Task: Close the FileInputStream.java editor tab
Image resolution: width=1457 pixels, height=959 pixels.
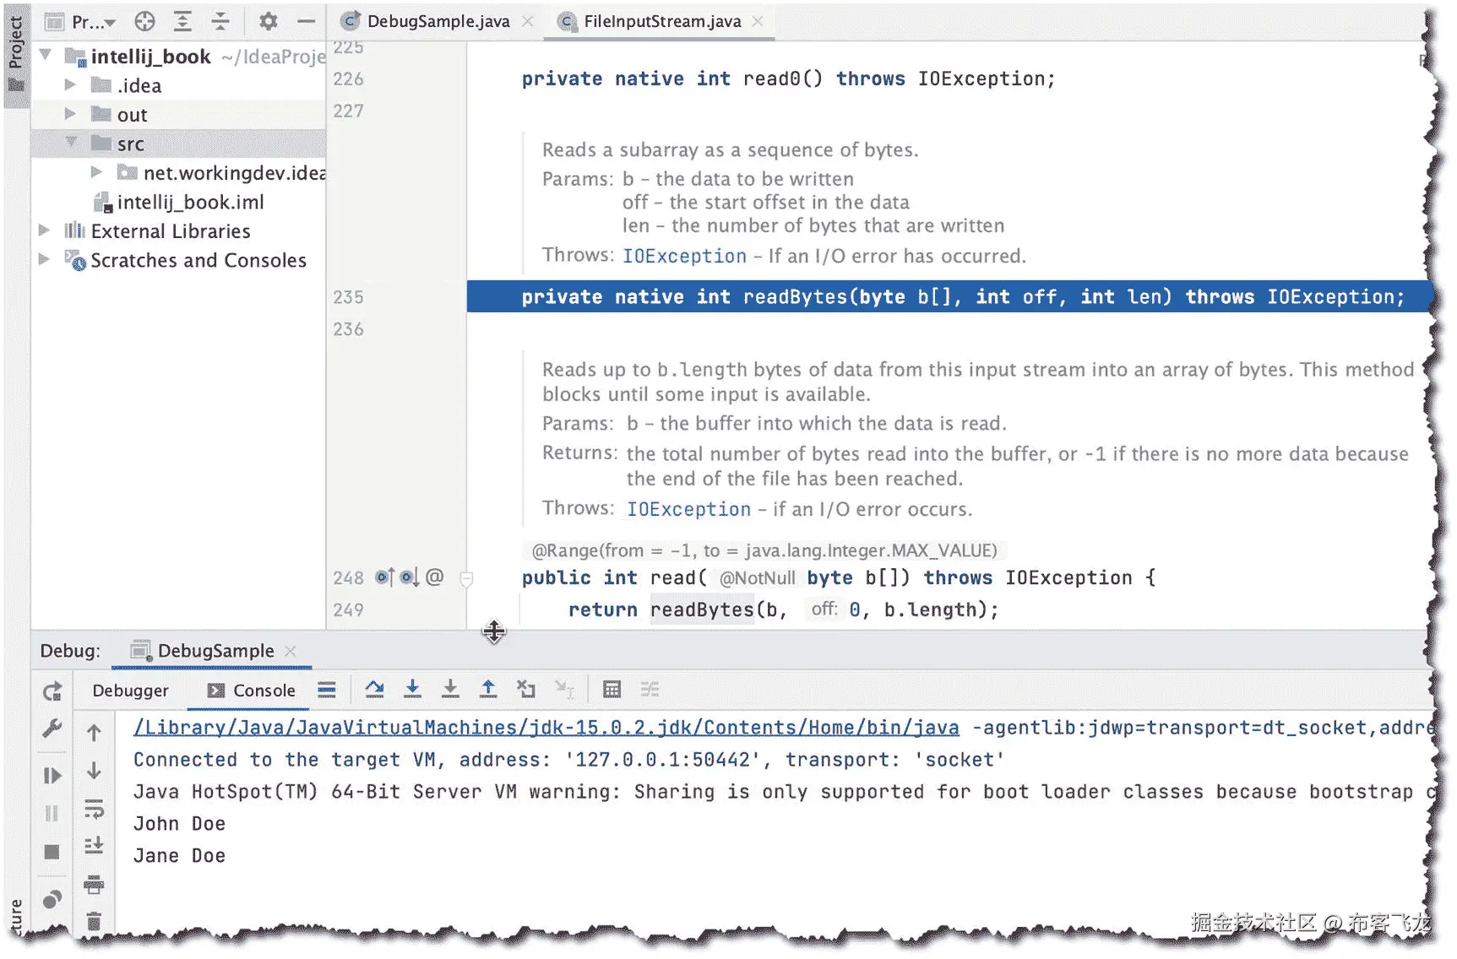Action: (758, 21)
